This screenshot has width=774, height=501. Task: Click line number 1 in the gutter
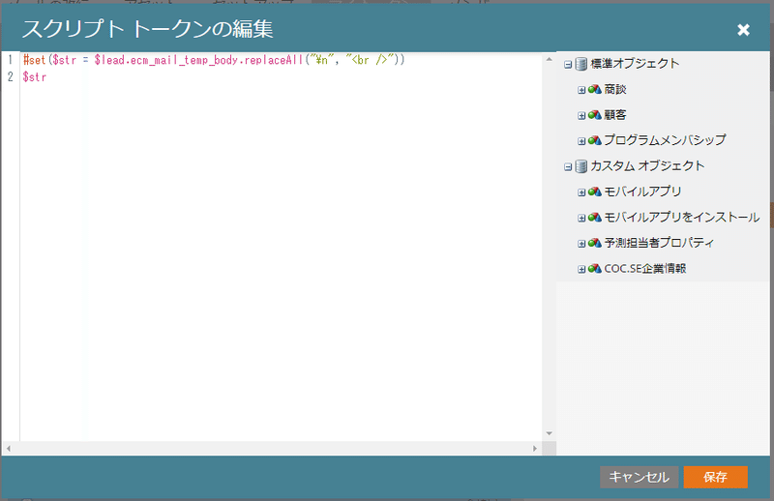tap(11, 60)
